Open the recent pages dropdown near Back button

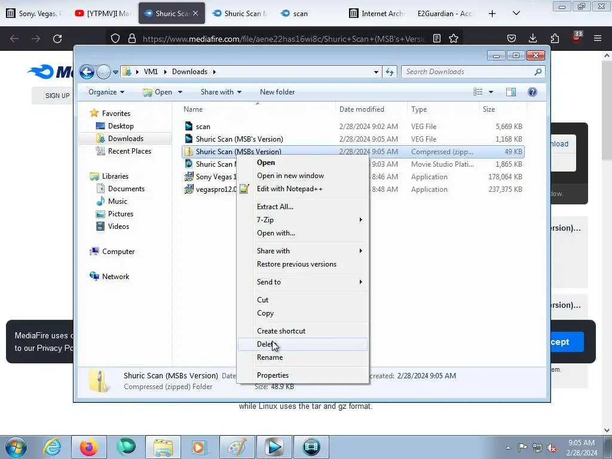(115, 72)
